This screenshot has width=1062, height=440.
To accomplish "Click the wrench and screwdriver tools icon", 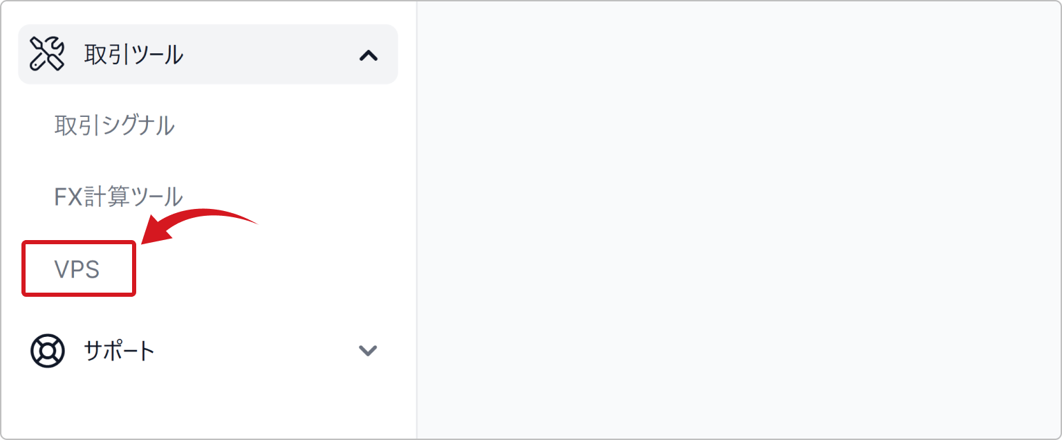I will 47,54.
